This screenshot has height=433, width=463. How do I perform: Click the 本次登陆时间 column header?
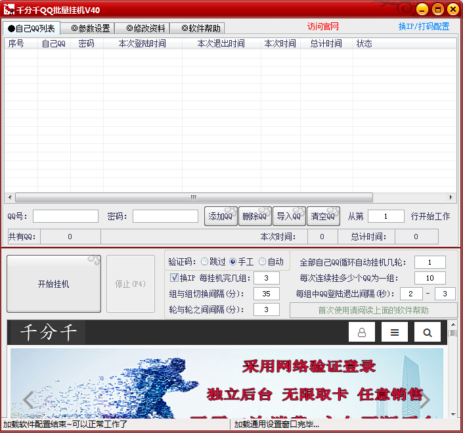pyautogui.click(x=143, y=43)
